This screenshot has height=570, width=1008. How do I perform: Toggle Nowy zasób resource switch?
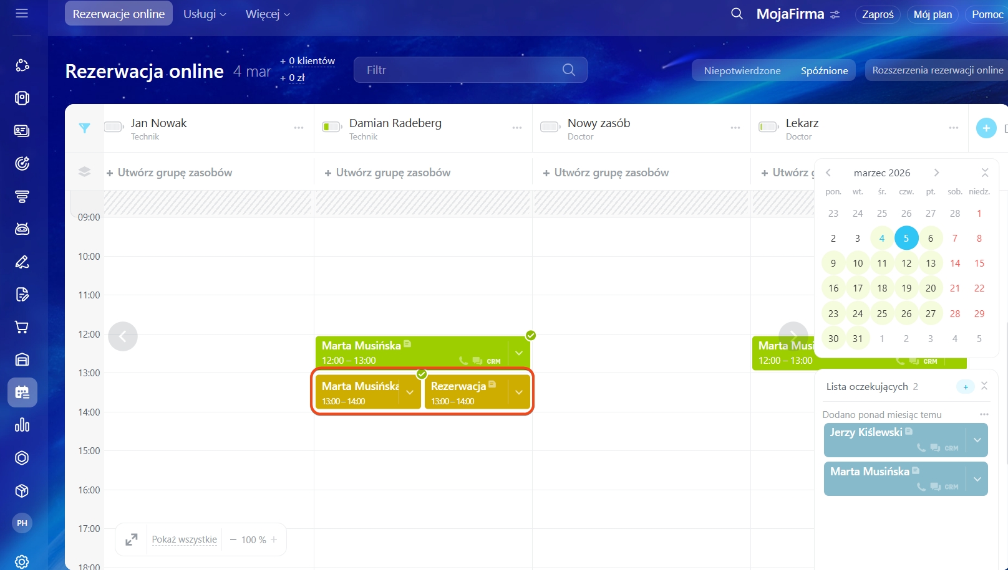tap(550, 127)
